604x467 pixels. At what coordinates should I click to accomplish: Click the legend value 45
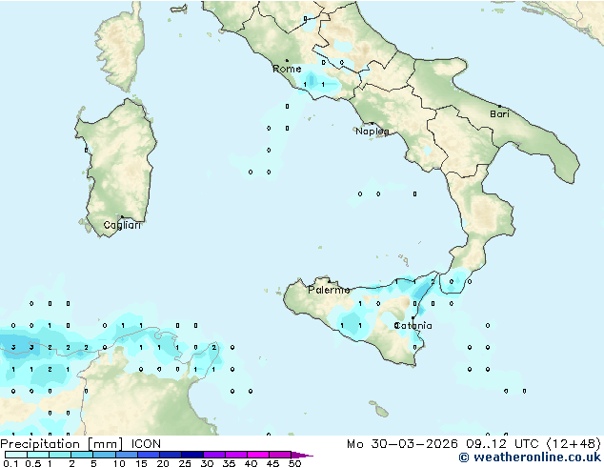tap(272, 463)
